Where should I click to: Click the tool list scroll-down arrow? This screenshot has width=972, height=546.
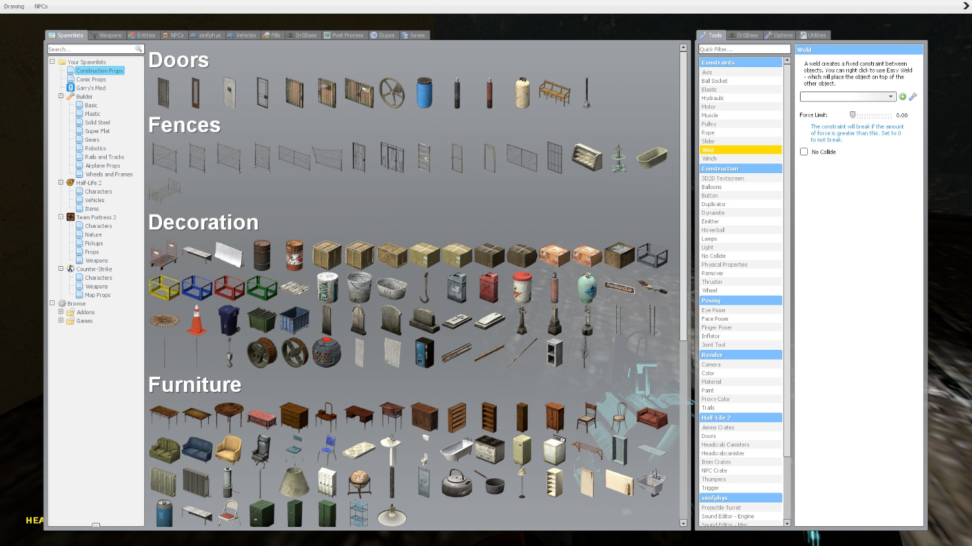click(787, 523)
